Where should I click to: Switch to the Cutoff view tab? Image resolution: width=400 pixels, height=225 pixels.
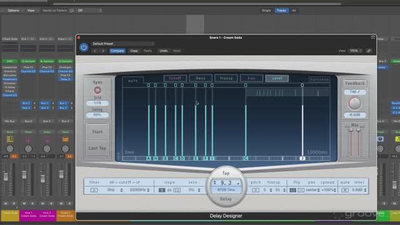175,78
